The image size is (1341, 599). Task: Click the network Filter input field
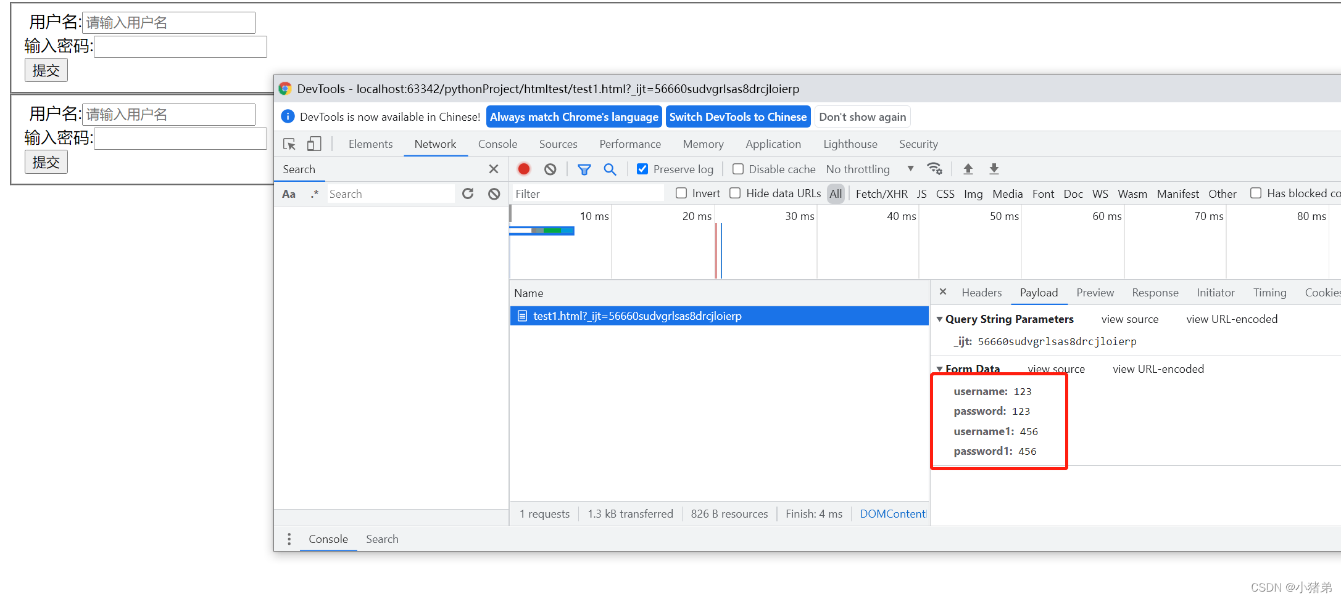pos(588,194)
